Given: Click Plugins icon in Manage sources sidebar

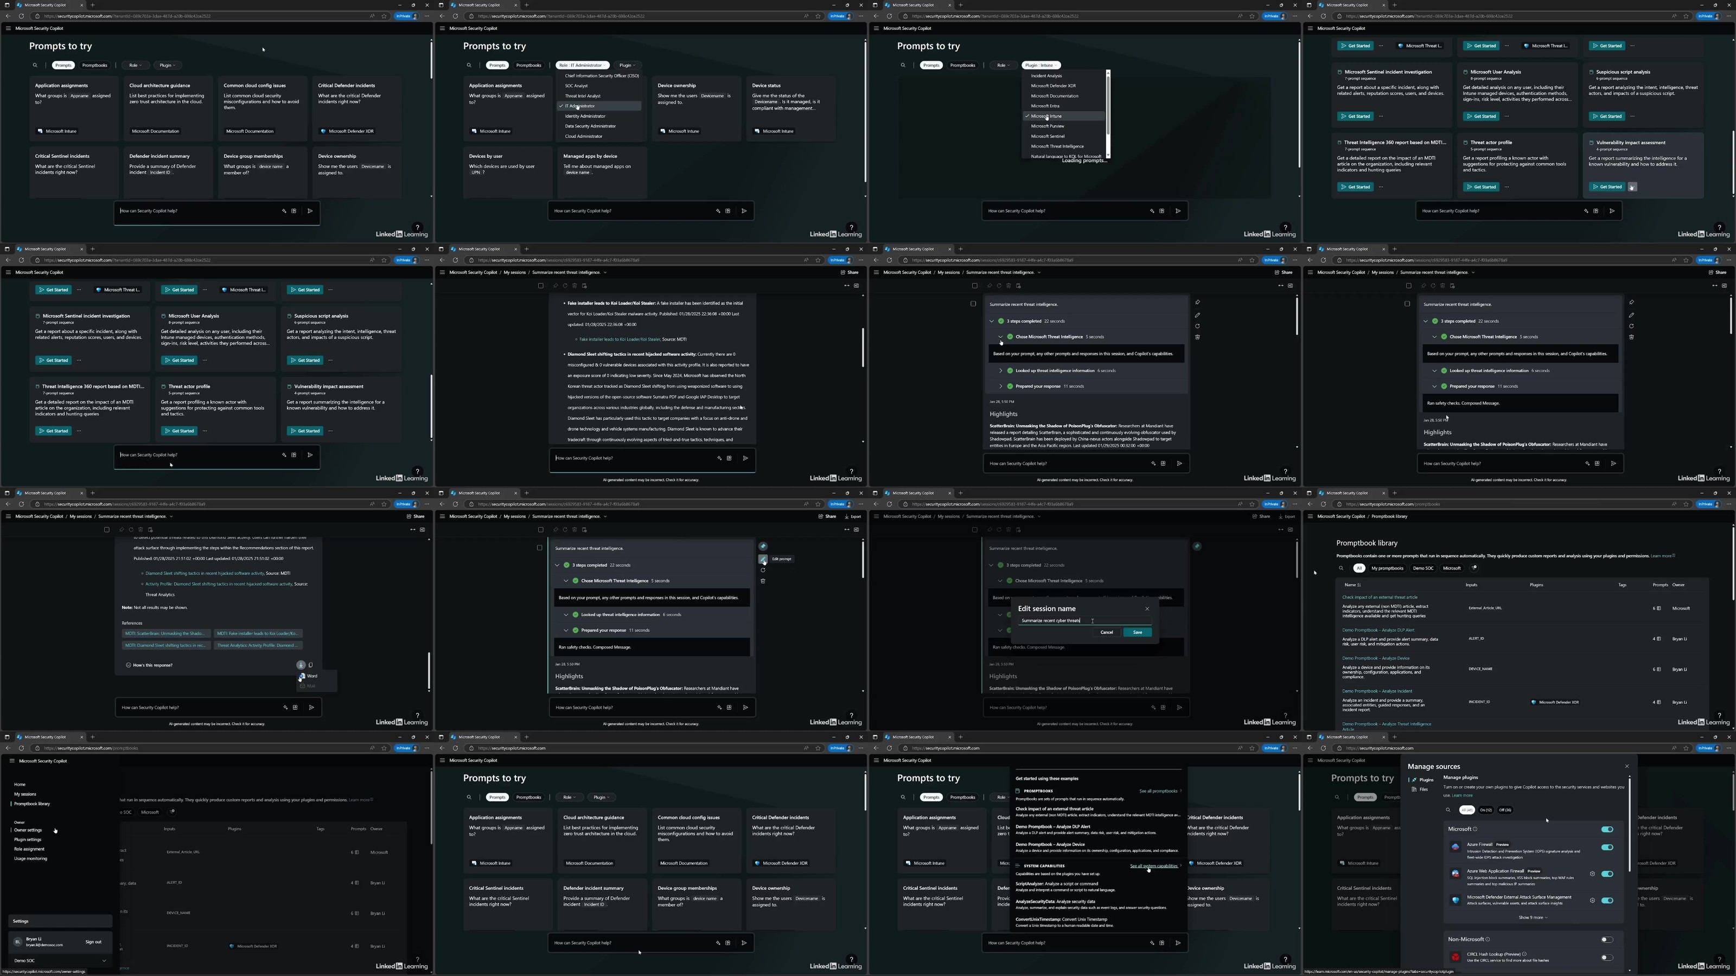Looking at the screenshot, I should [x=1414, y=779].
